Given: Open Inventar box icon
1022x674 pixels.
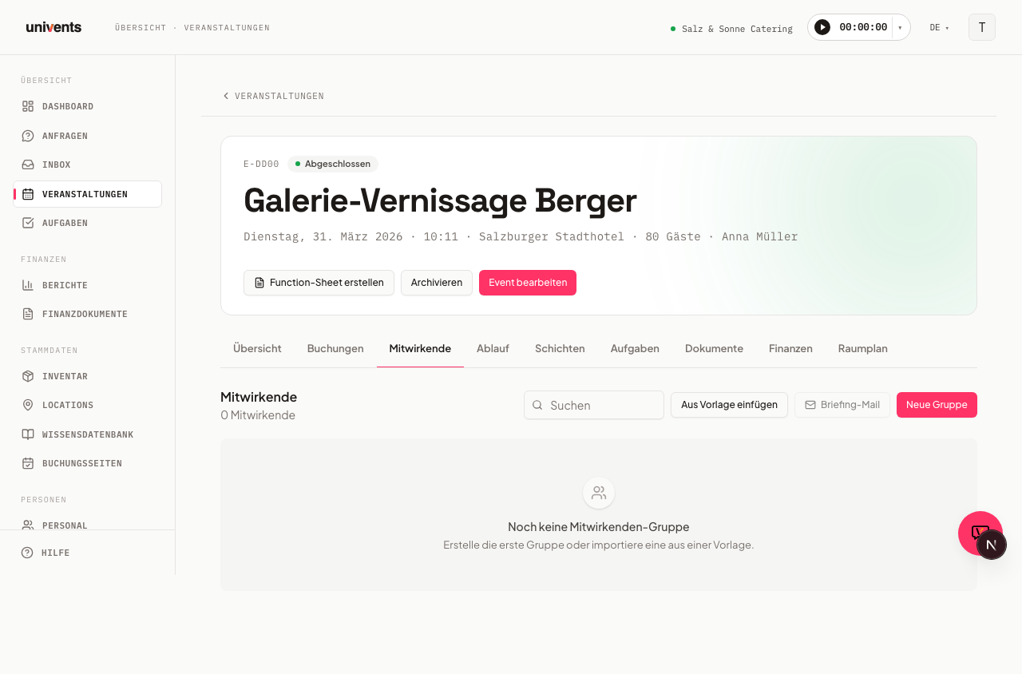Looking at the screenshot, I should pos(28,376).
